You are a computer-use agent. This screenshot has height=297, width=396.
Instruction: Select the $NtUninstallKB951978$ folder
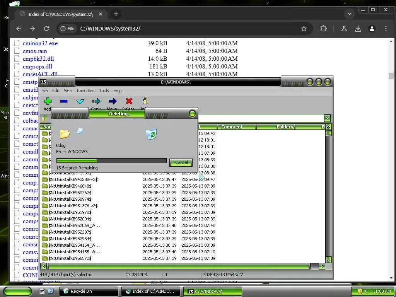point(70,212)
